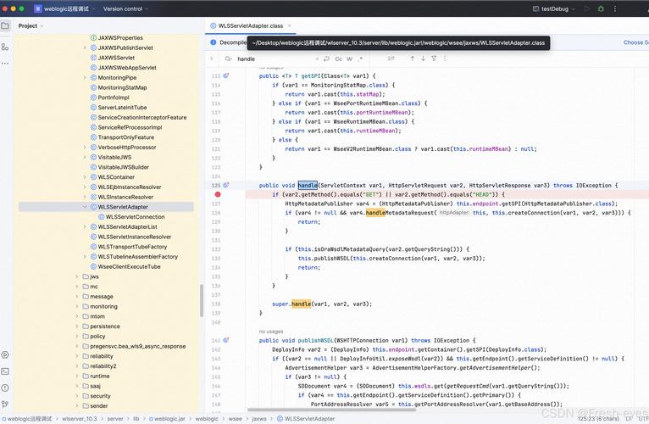The image size is (649, 424).
Task: Click the Debug bug icon in toolbar
Action: 601,8
